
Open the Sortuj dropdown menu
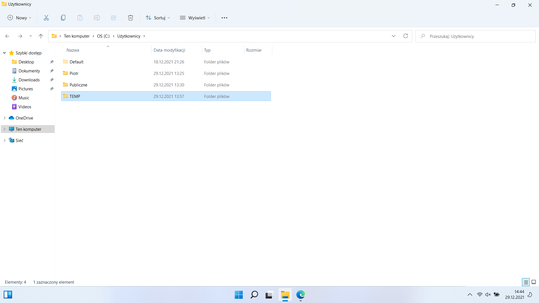[158, 18]
